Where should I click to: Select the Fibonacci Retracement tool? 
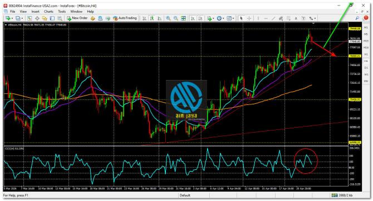click(x=288, y=18)
